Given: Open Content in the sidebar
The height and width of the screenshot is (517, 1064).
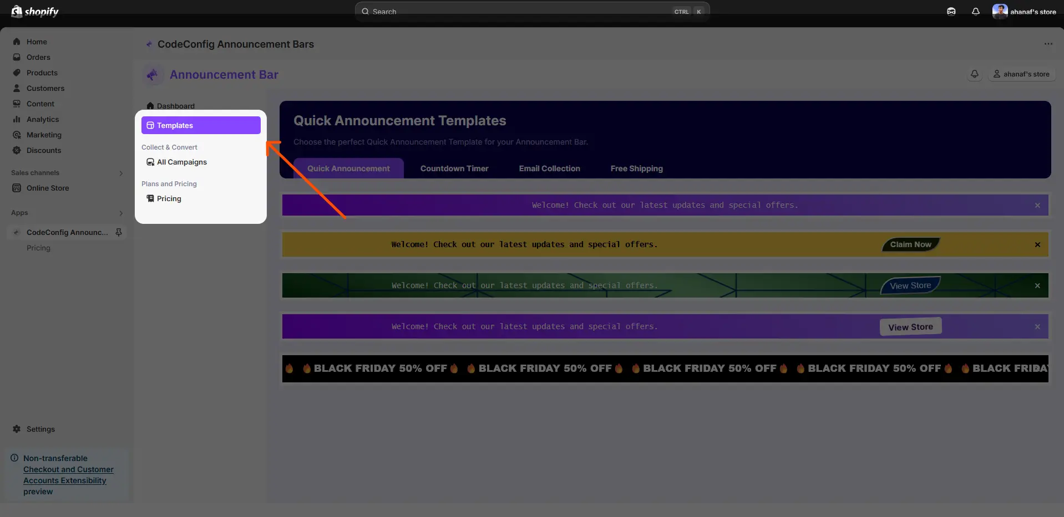Looking at the screenshot, I should pyautogui.click(x=40, y=104).
